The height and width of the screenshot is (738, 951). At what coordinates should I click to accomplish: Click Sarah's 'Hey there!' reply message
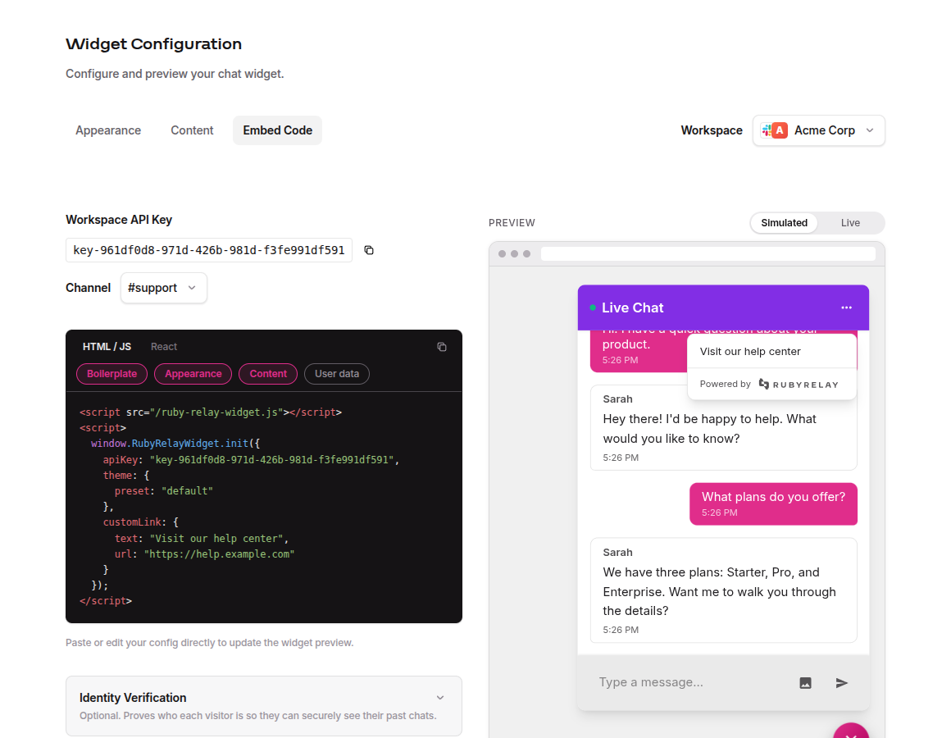pyautogui.click(x=724, y=427)
